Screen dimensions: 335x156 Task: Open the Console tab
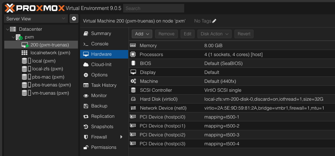(104, 44)
